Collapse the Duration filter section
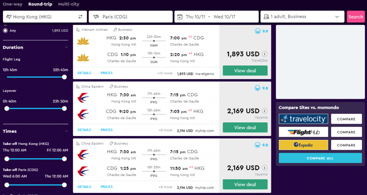This screenshot has height=195, width=367. click(x=66, y=47)
